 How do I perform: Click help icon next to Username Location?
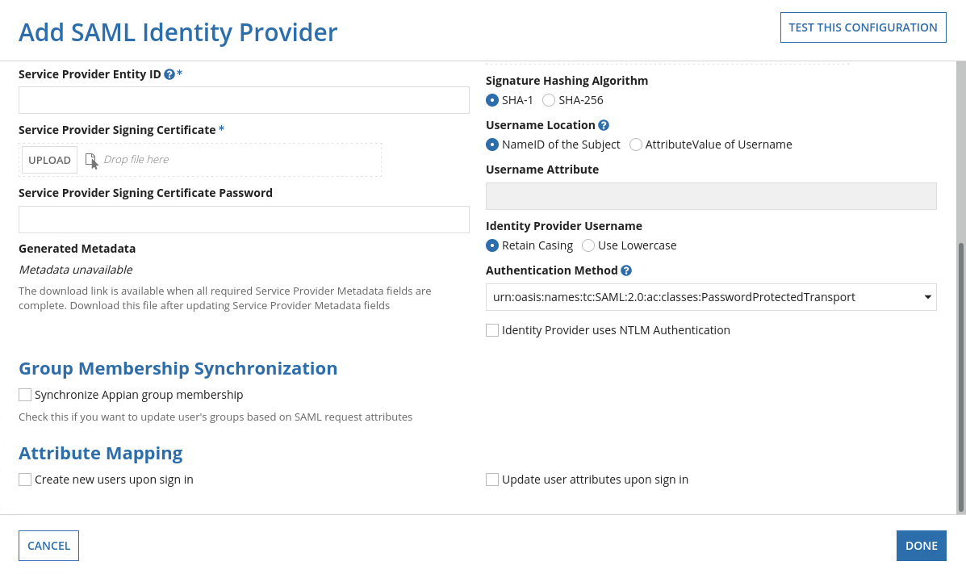[604, 125]
